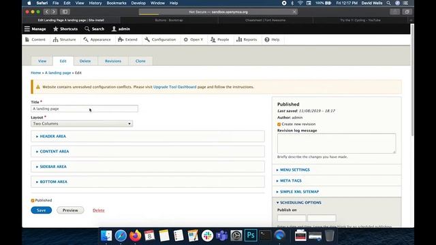Switch to the Font Awesome Cheatsheet tab
436x245 pixels.
pyautogui.click(x=265, y=20)
